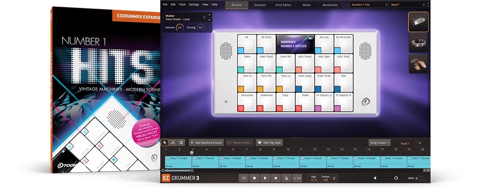
Task: Trigger the Hats Closed pad
Action: click(x=305, y=63)
